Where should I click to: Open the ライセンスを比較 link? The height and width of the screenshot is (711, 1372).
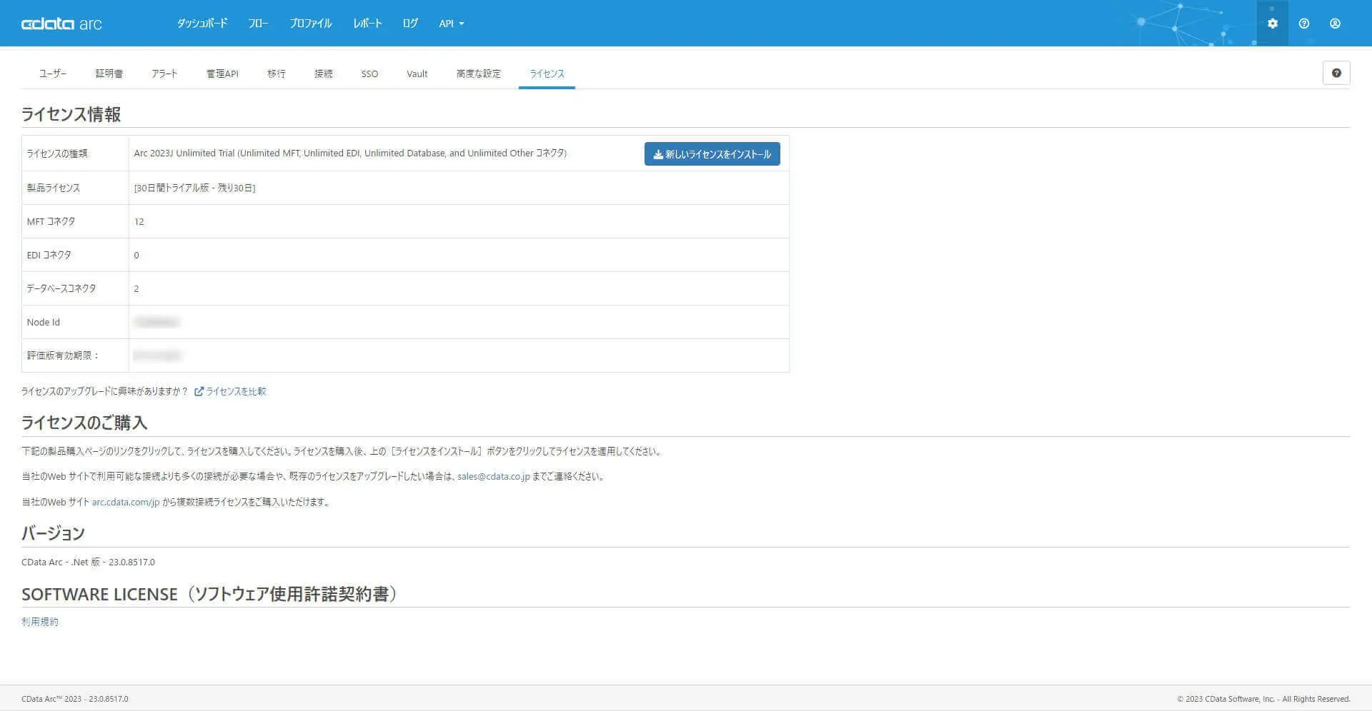[230, 391]
